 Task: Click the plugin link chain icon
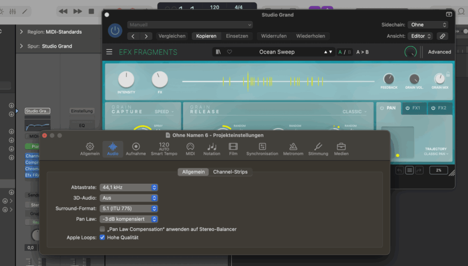(x=442, y=36)
